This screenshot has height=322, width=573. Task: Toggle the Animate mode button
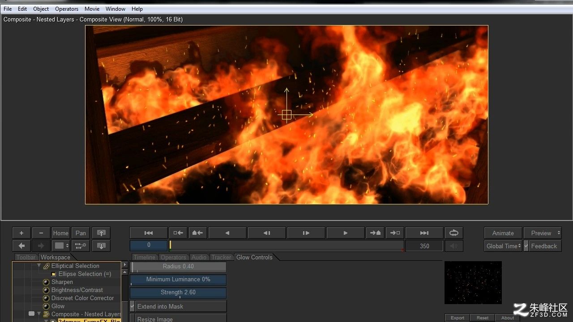[x=503, y=233]
